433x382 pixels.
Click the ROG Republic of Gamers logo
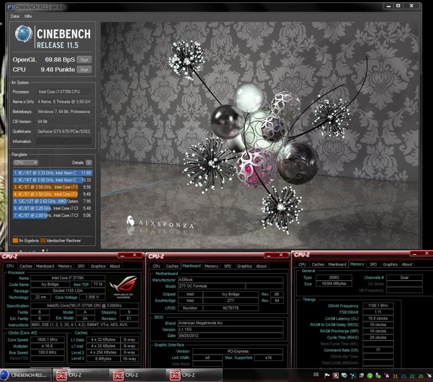tap(124, 287)
